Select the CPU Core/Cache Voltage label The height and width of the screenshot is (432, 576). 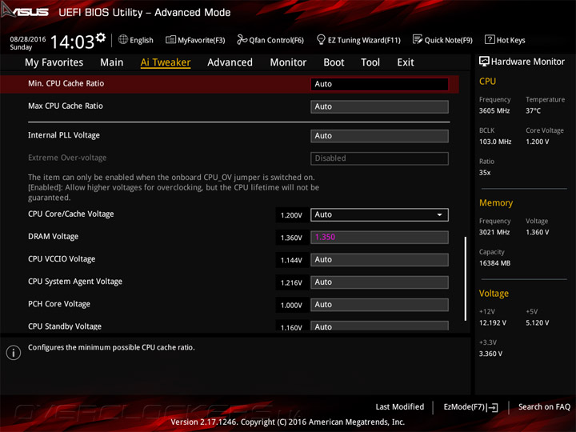pyautogui.click(x=71, y=214)
